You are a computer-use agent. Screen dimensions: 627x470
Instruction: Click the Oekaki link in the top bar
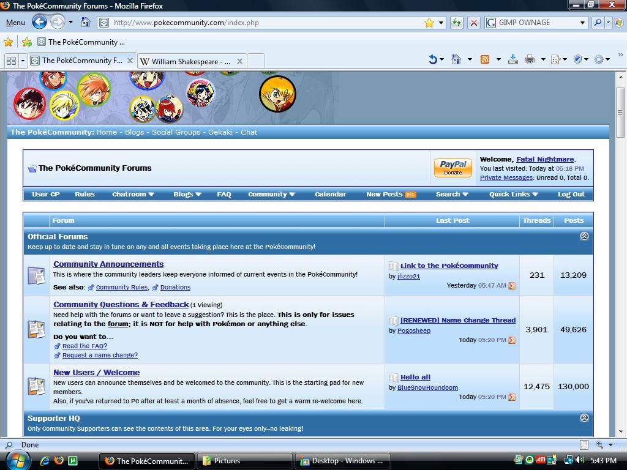pos(220,132)
